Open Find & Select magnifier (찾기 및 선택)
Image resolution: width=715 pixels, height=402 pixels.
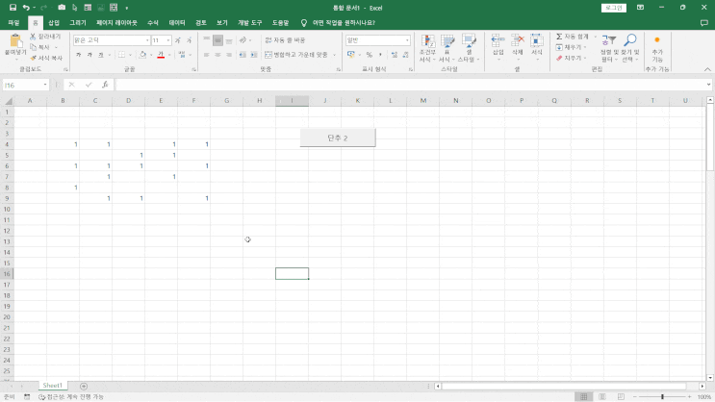click(629, 48)
